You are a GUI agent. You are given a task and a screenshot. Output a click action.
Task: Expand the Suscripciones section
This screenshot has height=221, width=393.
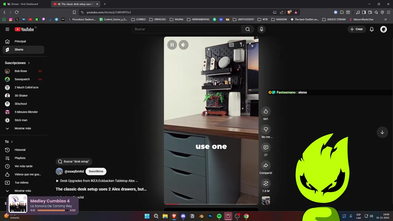(18, 63)
